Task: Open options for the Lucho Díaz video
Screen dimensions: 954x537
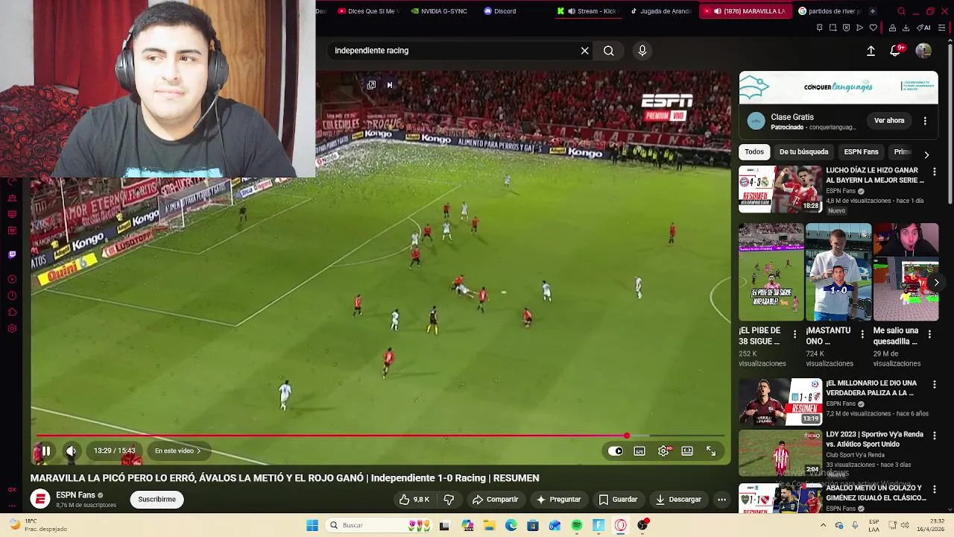Action: point(934,172)
